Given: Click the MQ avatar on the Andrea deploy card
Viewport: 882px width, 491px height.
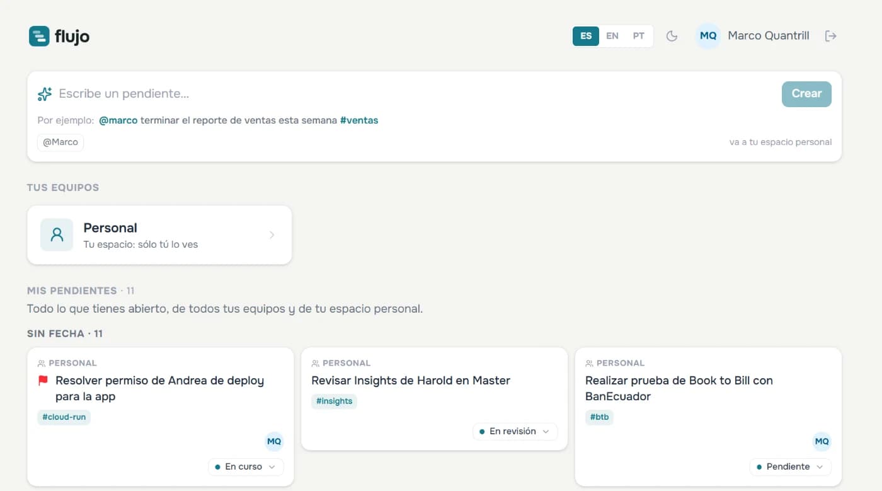Looking at the screenshot, I should click(x=274, y=441).
